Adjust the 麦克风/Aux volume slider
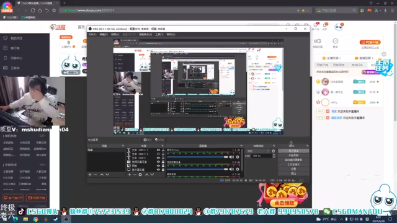397x223 pixels. pos(197,157)
